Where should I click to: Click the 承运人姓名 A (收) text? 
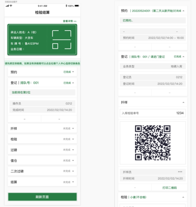(x=23, y=32)
